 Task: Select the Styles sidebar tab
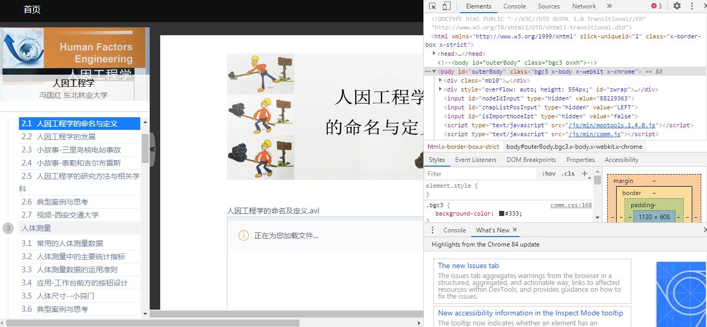point(436,160)
